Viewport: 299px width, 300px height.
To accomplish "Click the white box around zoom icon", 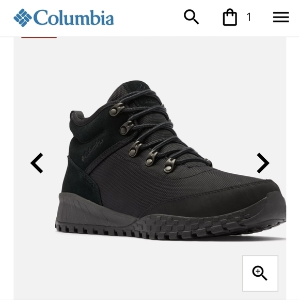I will [x=260, y=273].
